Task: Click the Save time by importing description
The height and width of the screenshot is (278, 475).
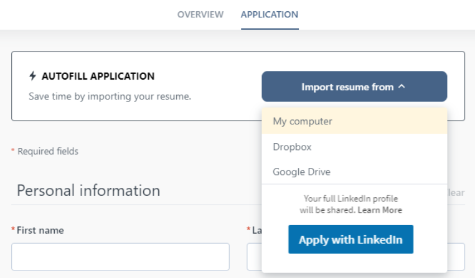Action: 110,96
